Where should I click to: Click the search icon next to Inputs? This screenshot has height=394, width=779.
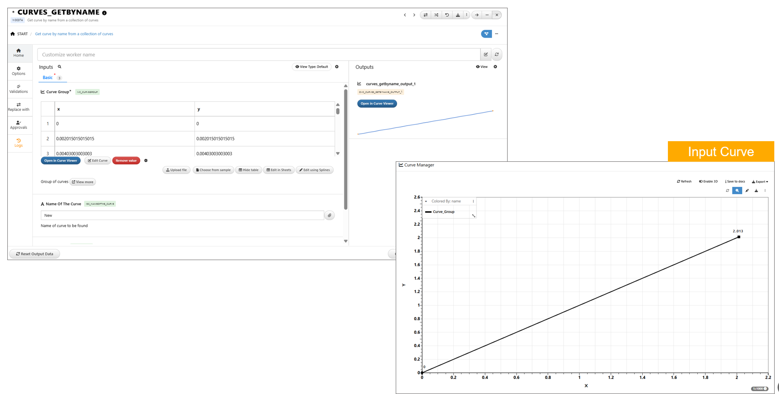point(60,67)
